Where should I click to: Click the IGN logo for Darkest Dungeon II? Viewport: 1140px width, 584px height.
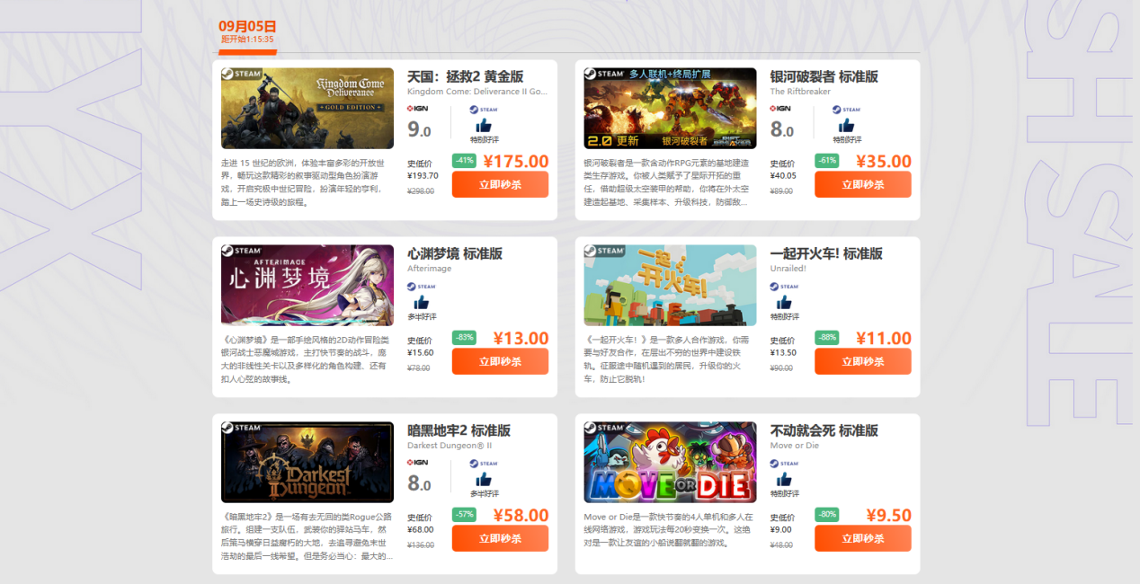tap(418, 463)
